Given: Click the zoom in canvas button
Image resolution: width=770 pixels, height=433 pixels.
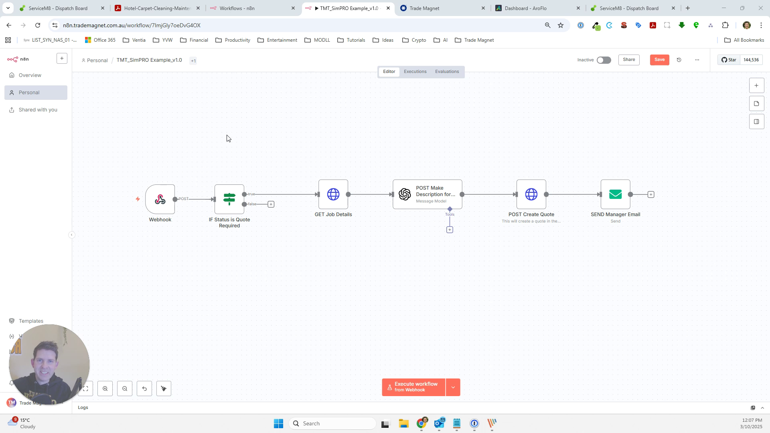Looking at the screenshot, I should tap(105, 388).
